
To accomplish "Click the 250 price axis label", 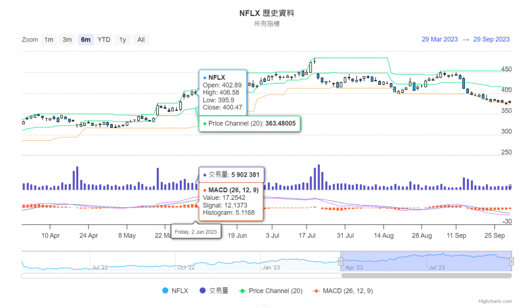I will pyautogui.click(x=506, y=152).
